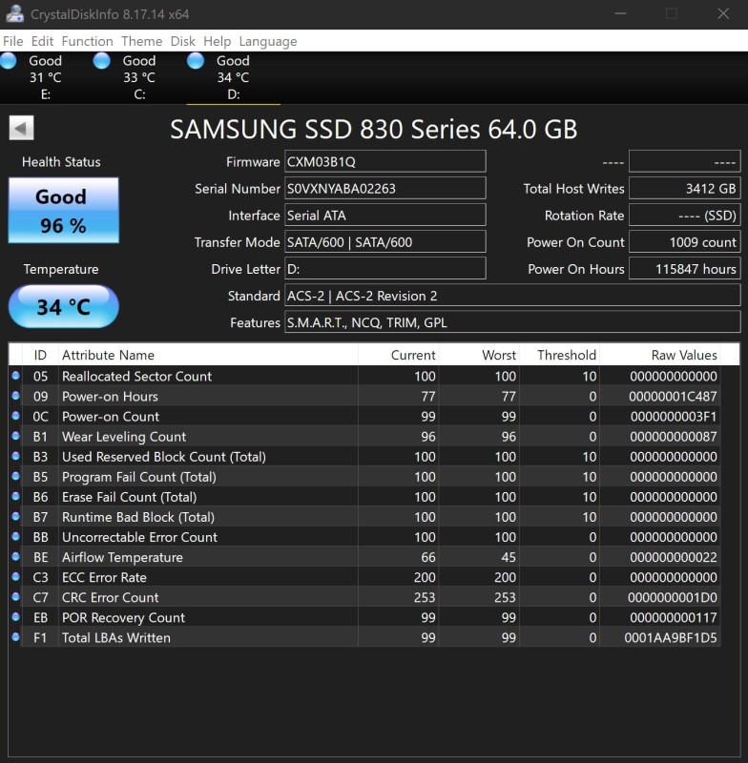The width and height of the screenshot is (748, 763).
Task: Click status dot for Airflow Temperature
Action: [x=15, y=557]
